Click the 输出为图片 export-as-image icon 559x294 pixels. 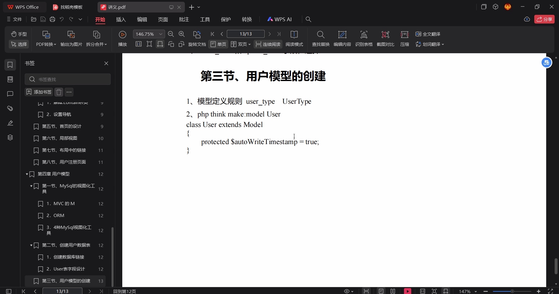click(71, 39)
